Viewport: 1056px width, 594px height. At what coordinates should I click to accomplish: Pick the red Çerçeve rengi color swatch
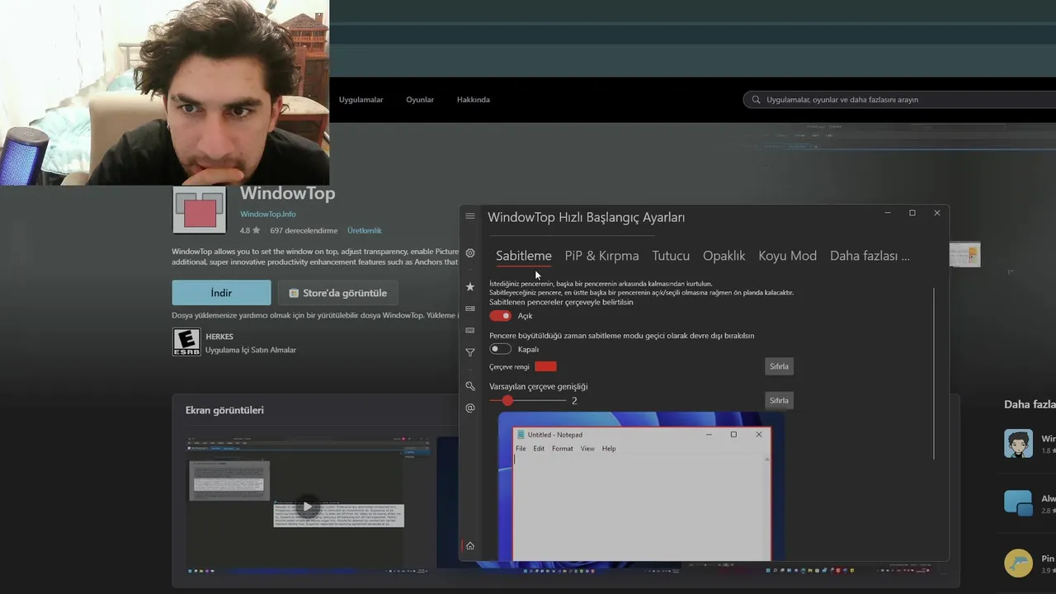(546, 366)
